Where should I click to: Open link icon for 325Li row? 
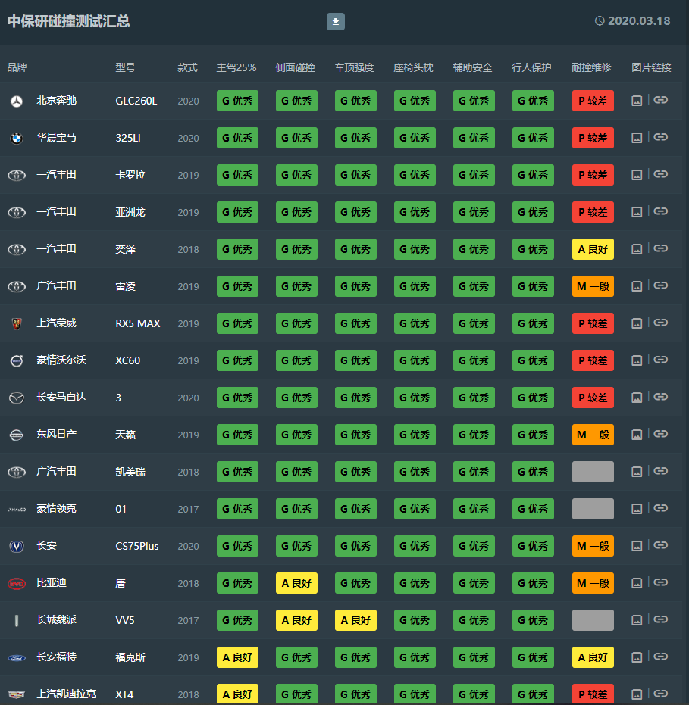pyautogui.click(x=661, y=136)
